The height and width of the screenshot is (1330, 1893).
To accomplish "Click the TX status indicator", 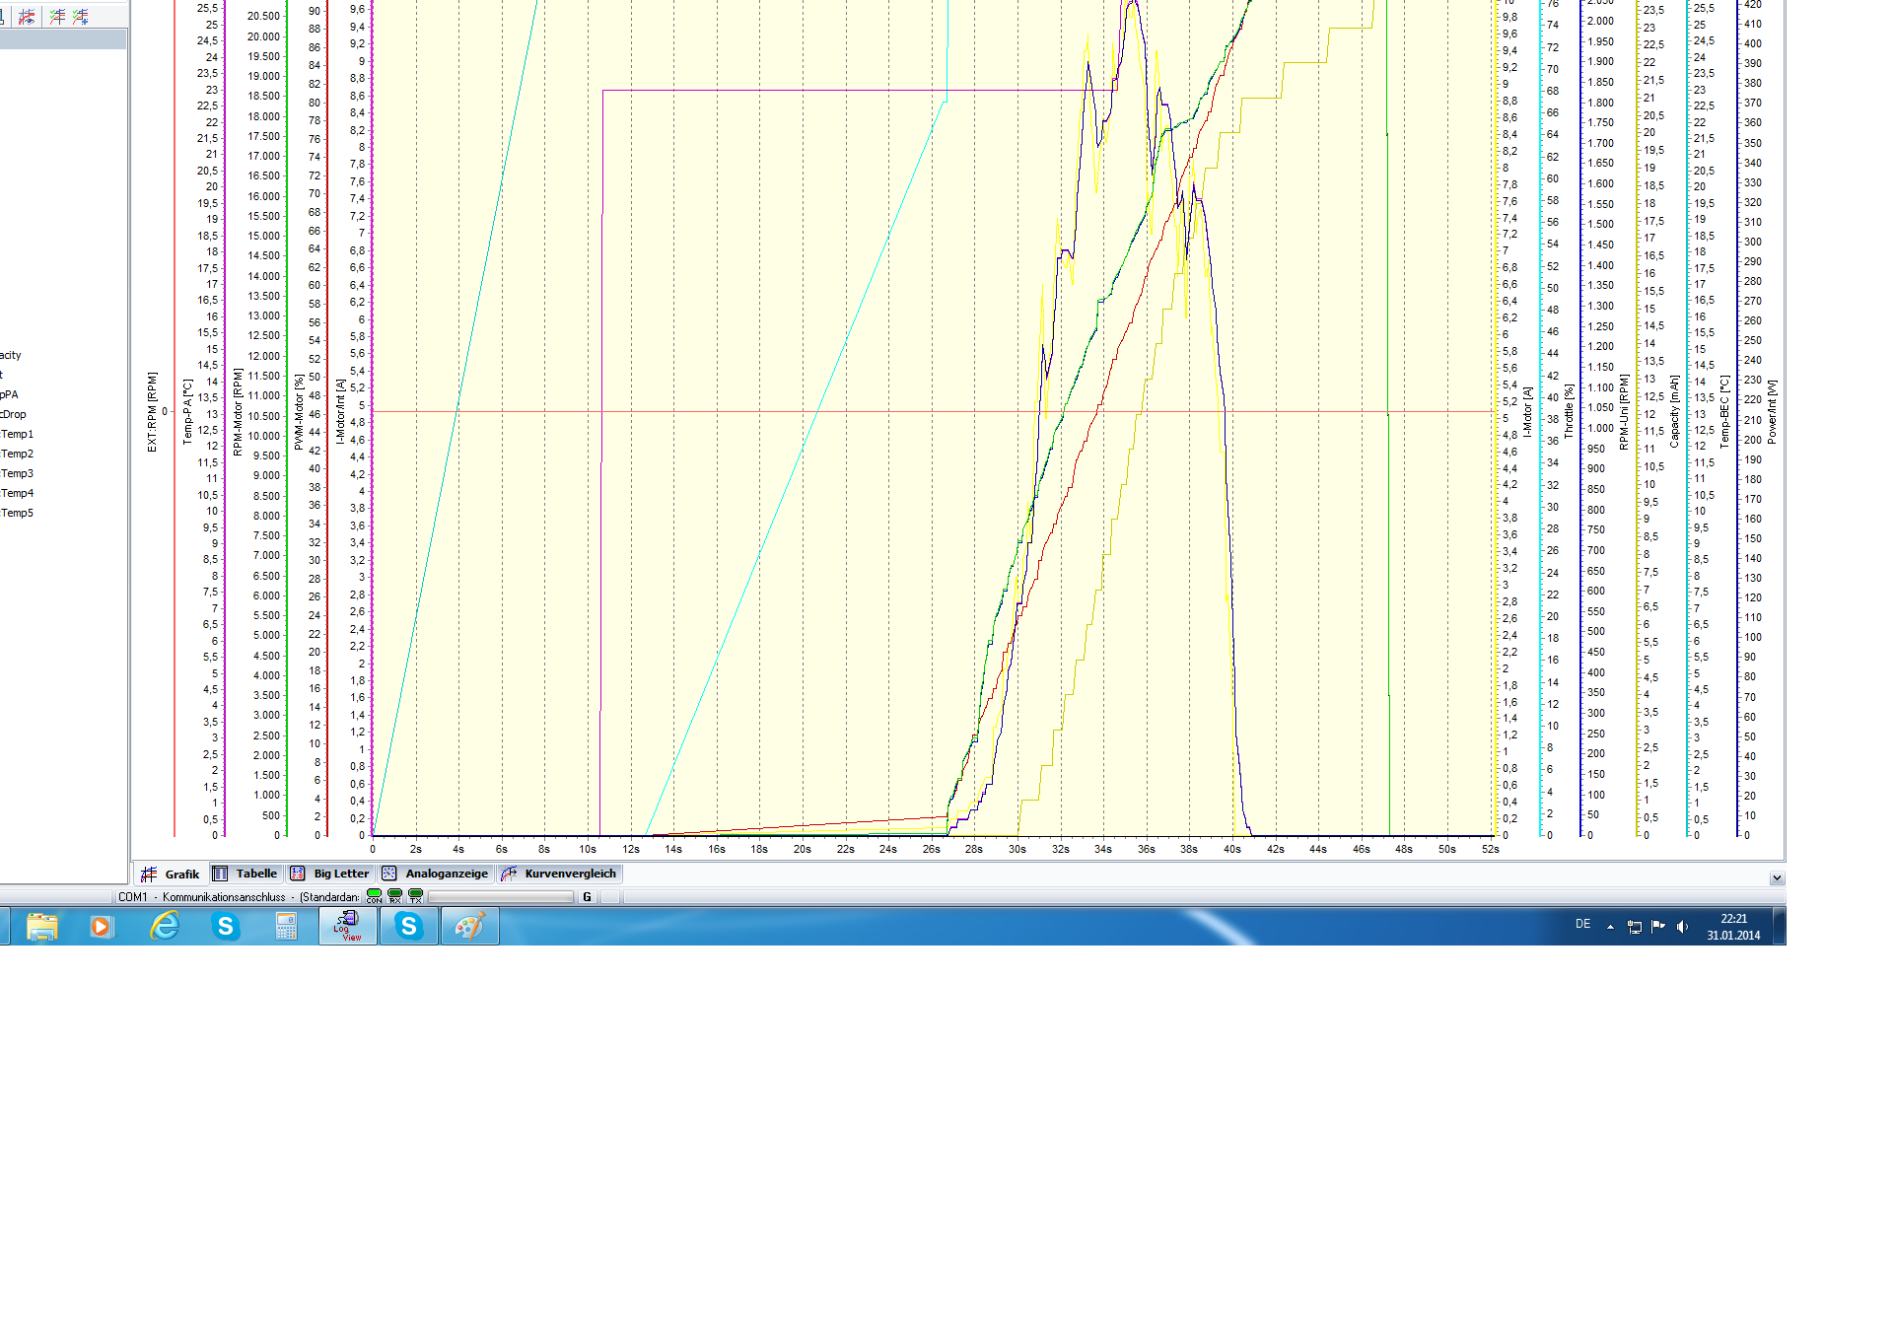I will (415, 896).
